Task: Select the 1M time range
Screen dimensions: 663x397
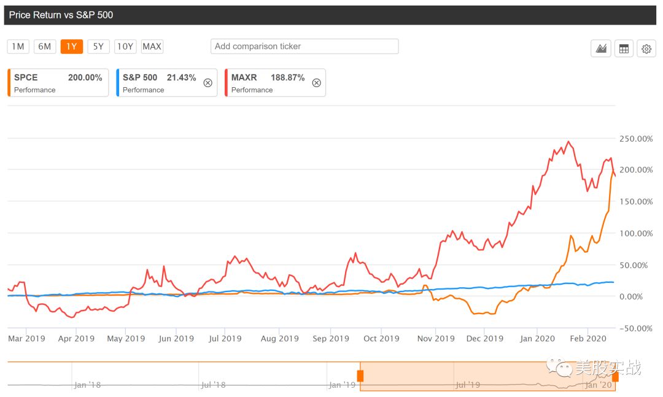Action: click(x=18, y=47)
